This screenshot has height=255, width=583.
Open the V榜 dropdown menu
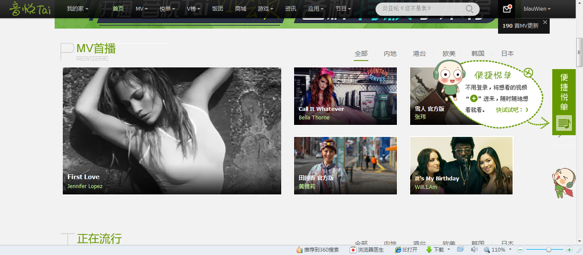click(x=193, y=9)
